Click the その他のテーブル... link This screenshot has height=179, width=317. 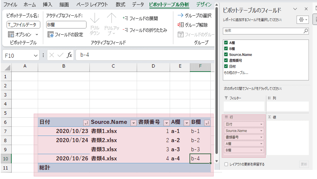pos(236,73)
